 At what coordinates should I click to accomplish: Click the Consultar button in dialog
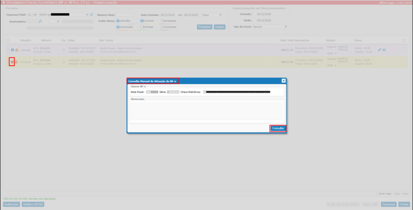[x=278, y=128]
